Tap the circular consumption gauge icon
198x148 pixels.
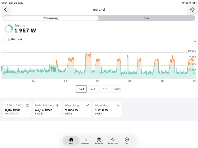pos(9,29)
